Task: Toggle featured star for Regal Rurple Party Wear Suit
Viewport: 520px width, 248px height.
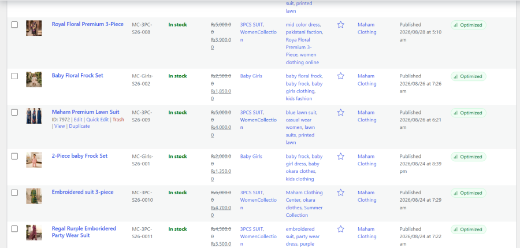Action: (340, 229)
